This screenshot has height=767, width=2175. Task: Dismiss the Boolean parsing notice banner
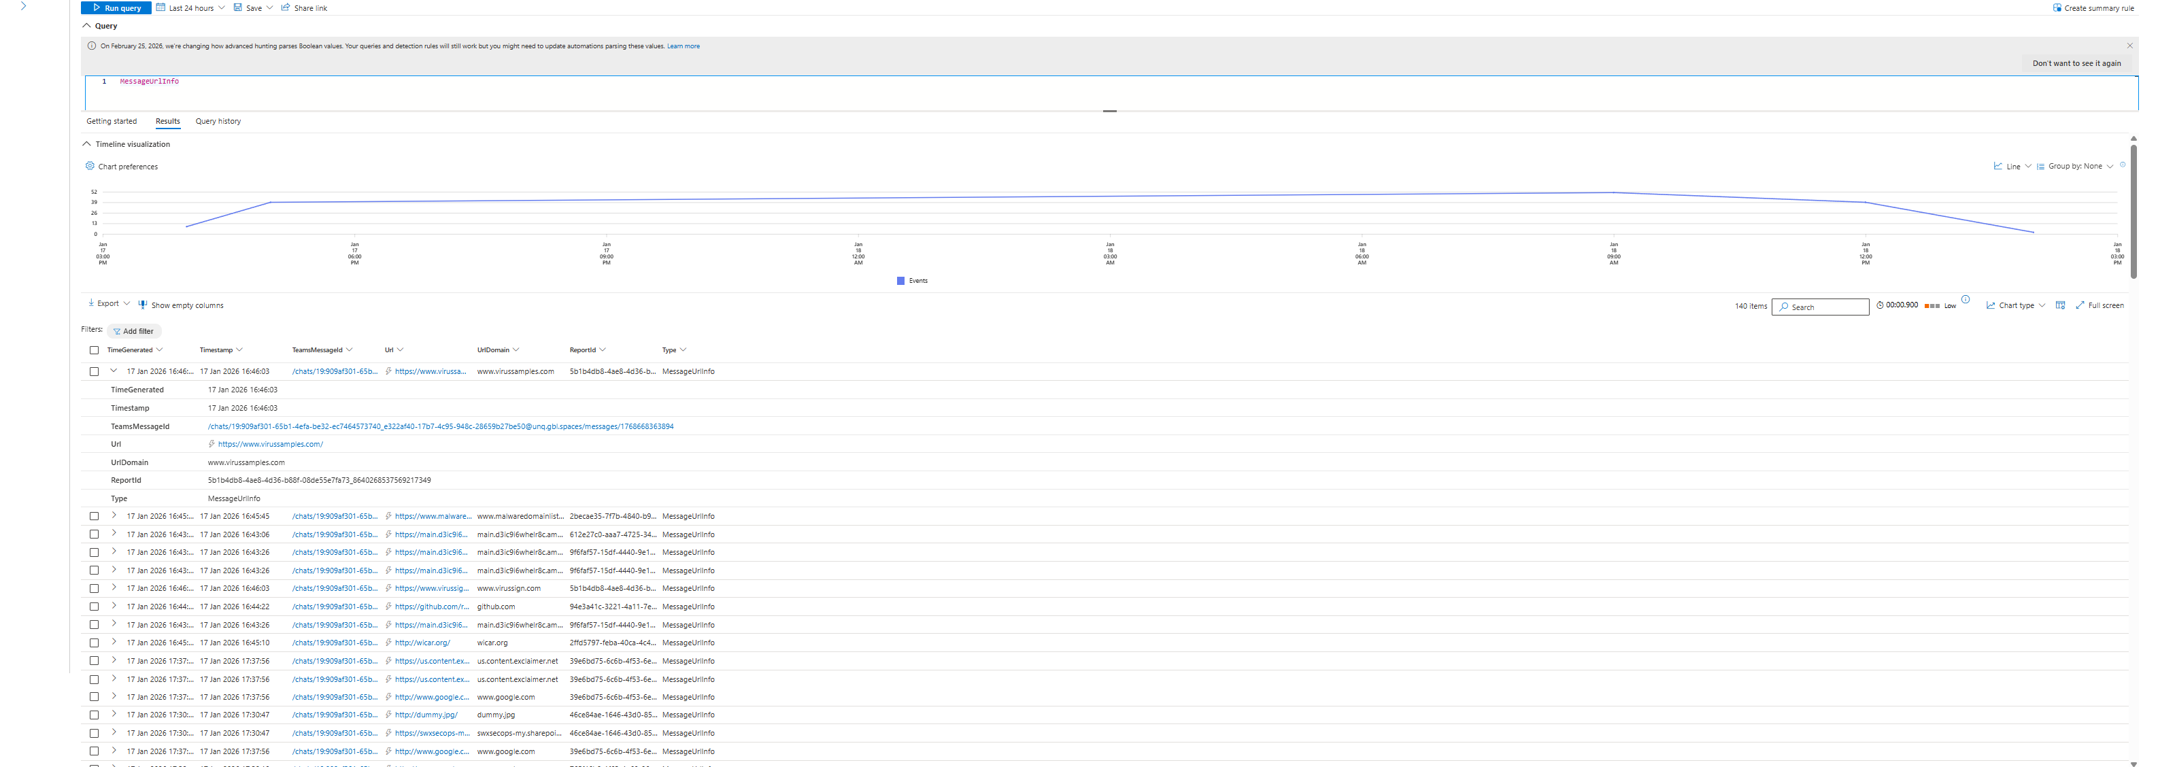click(x=2129, y=46)
